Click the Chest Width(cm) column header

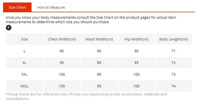[62, 39]
